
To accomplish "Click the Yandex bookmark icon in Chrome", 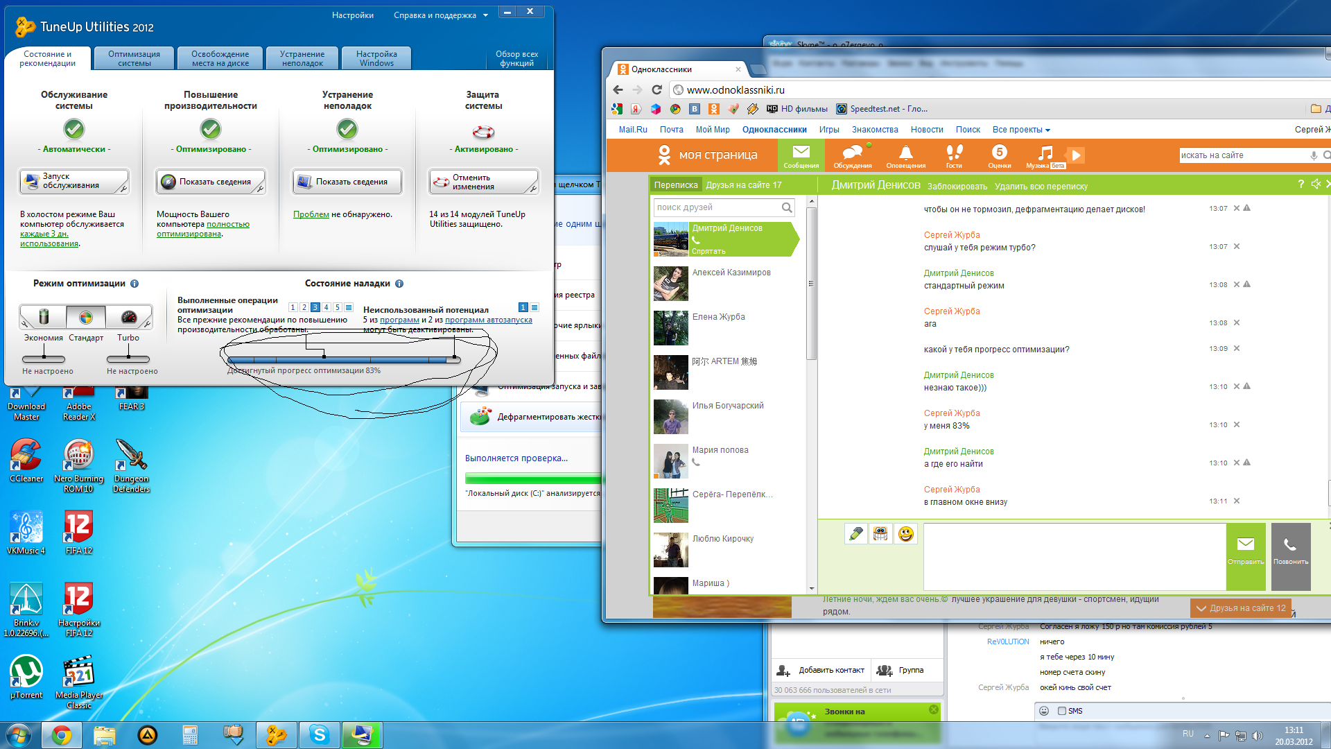I will click(636, 109).
